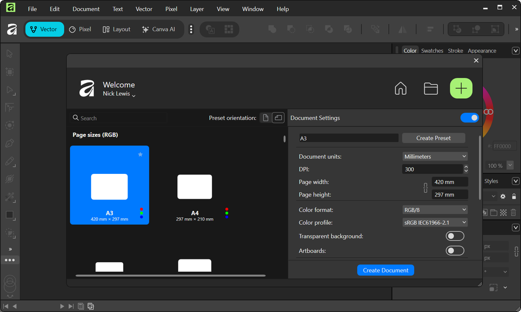Open Color profile dropdown
Viewport: 521px width, 312px height.
pyautogui.click(x=435, y=223)
